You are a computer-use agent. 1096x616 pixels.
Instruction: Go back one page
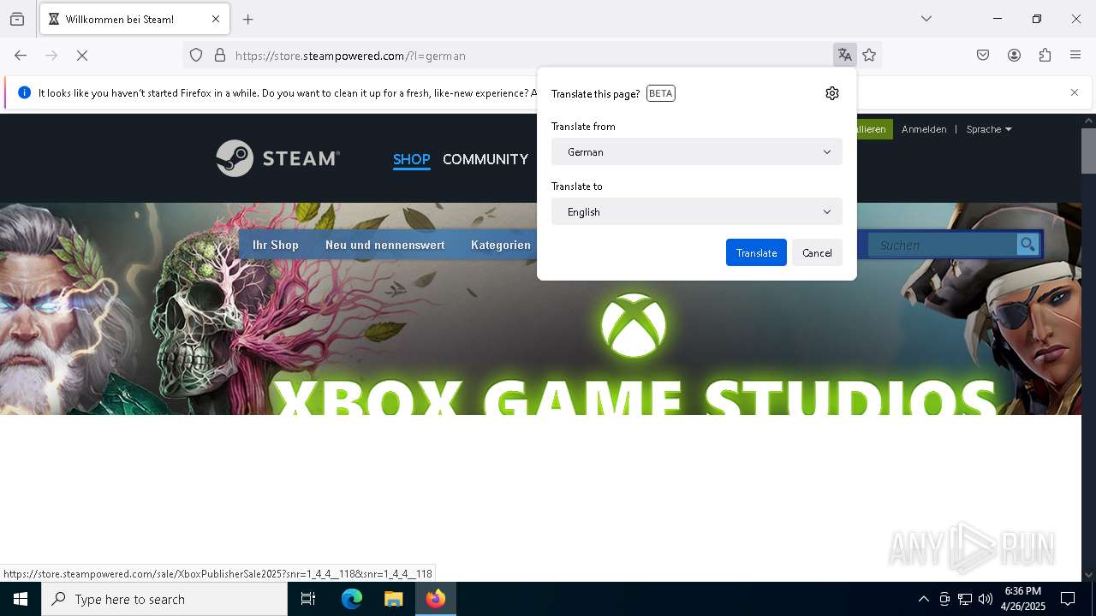[x=21, y=56]
